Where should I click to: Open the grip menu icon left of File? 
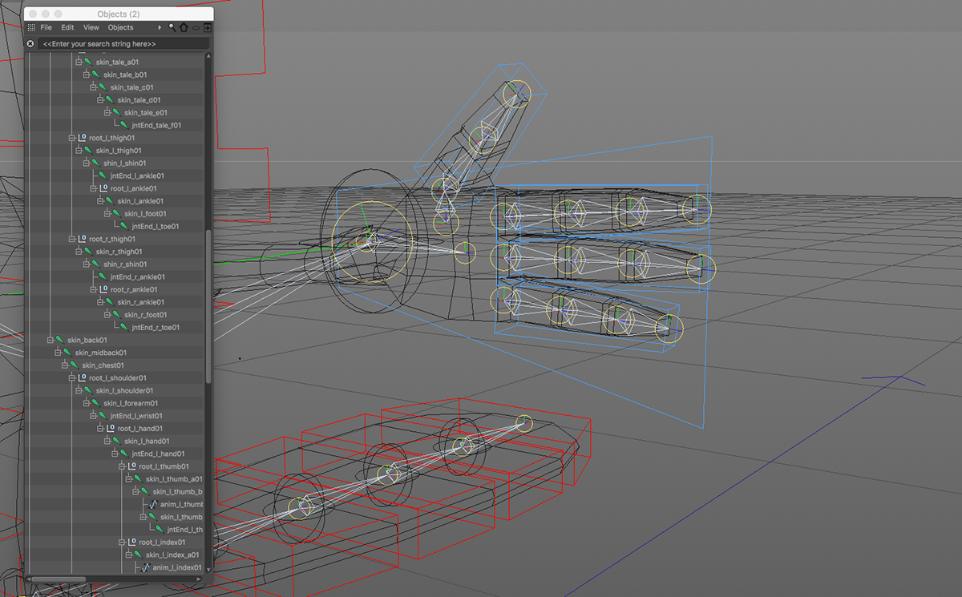point(31,27)
